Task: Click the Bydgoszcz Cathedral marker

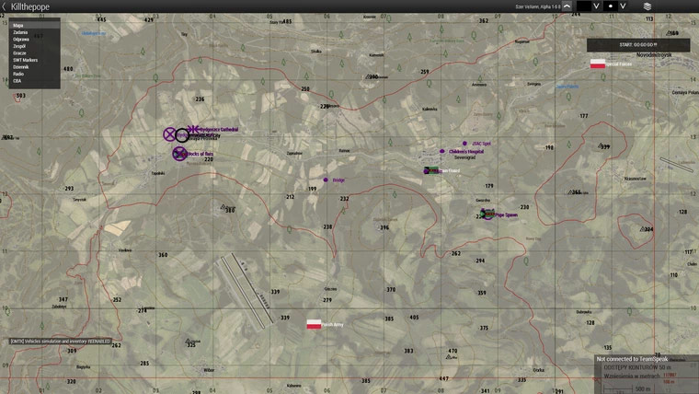Action: 192,130
